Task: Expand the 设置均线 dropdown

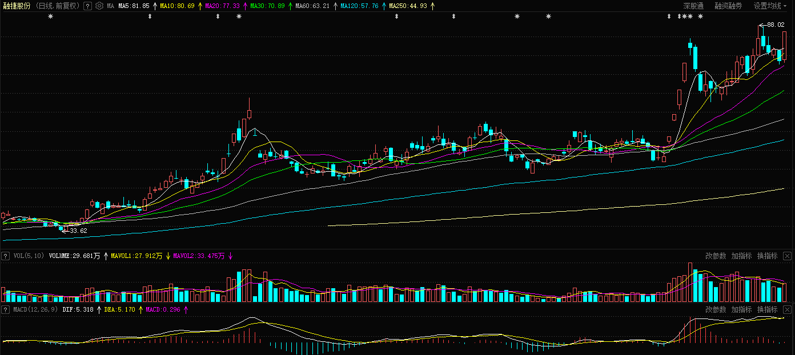Action: pyautogui.click(x=769, y=6)
